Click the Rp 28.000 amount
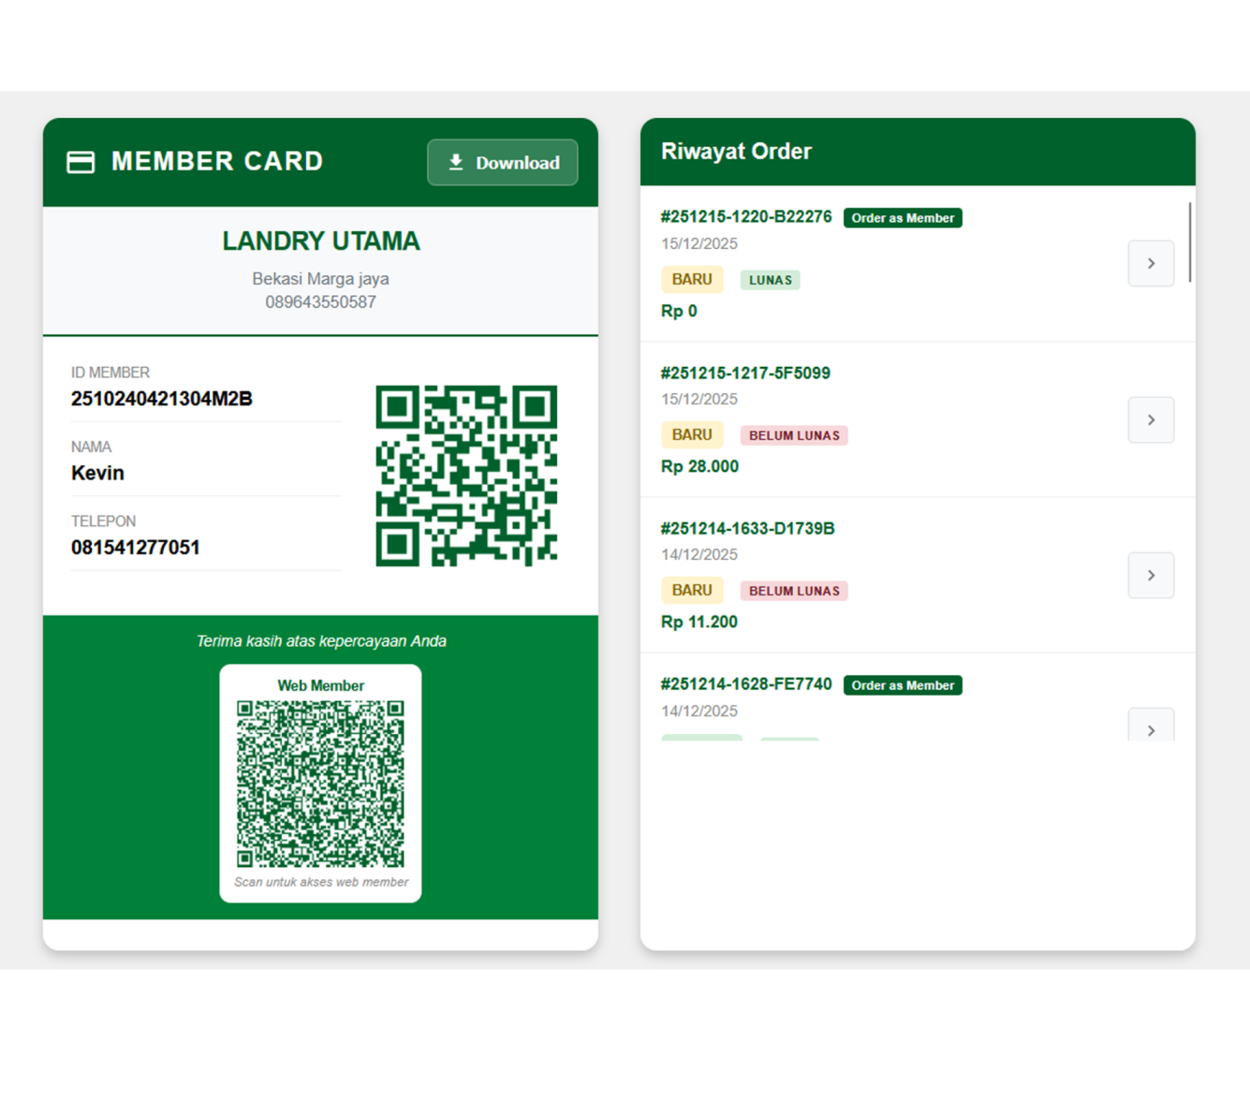 (699, 466)
